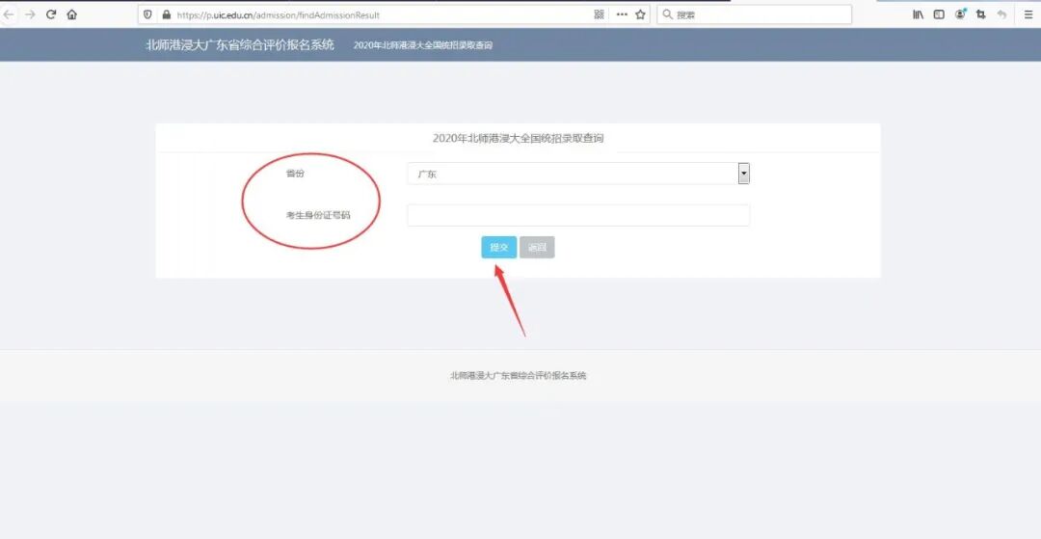Open the browser hamburger menu
This screenshot has height=539, width=1041.
click(1028, 14)
